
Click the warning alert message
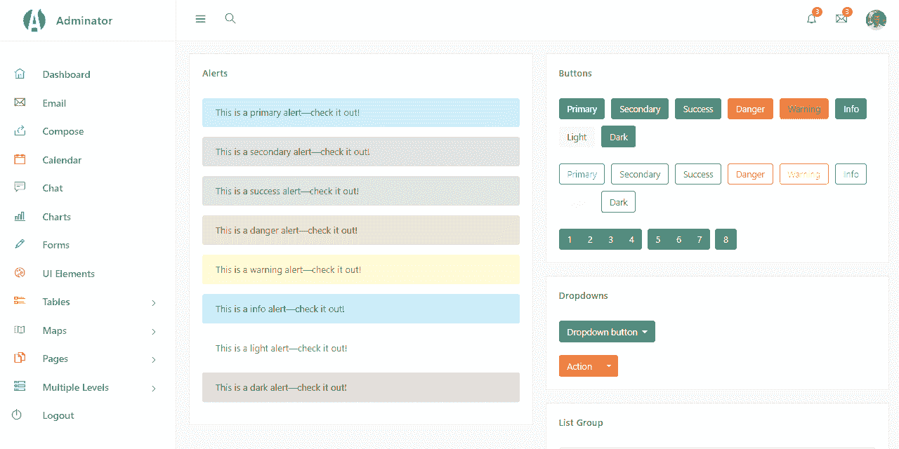[361, 269]
